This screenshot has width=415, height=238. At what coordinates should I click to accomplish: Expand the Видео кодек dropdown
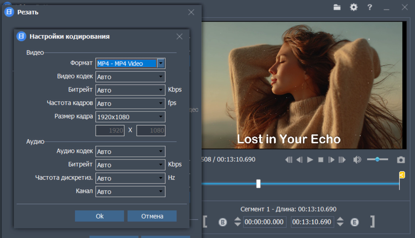[x=161, y=77]
